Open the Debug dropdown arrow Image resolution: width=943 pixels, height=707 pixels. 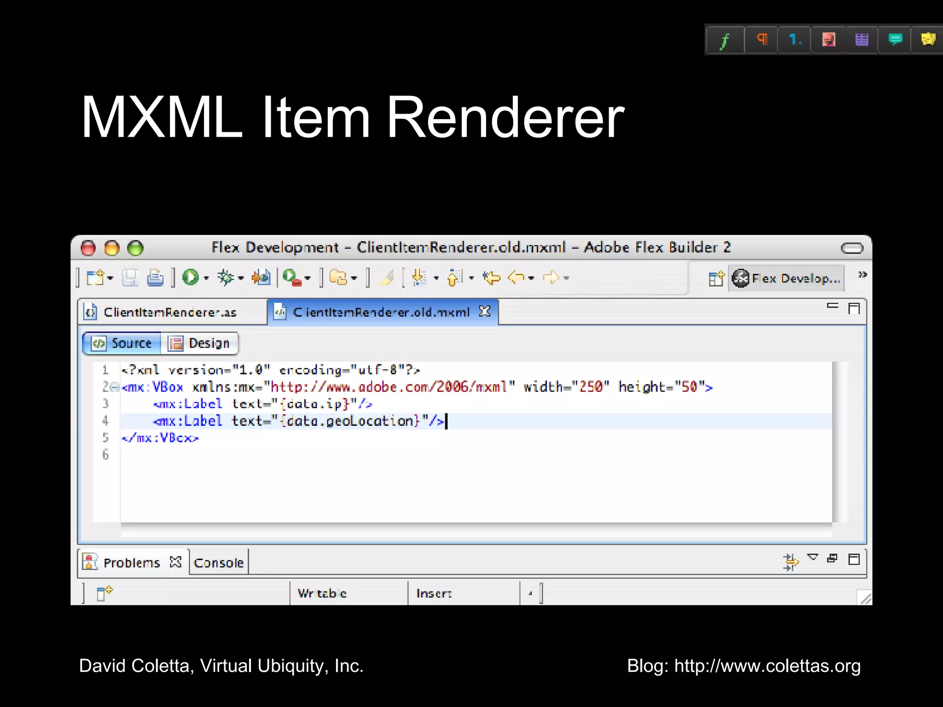(241, 278)
